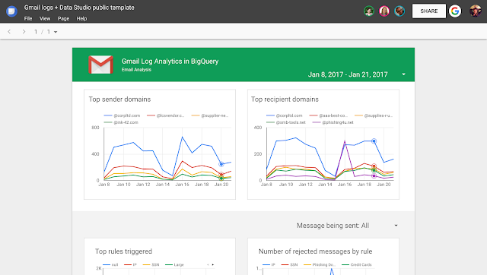Toggle @phishing4u.net series in recipient legend
487x275 pixels.
point(333,122)
